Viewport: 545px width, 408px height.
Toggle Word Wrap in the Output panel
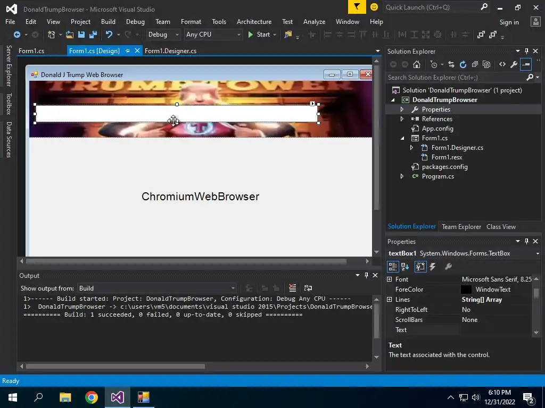tap(308, 288)
